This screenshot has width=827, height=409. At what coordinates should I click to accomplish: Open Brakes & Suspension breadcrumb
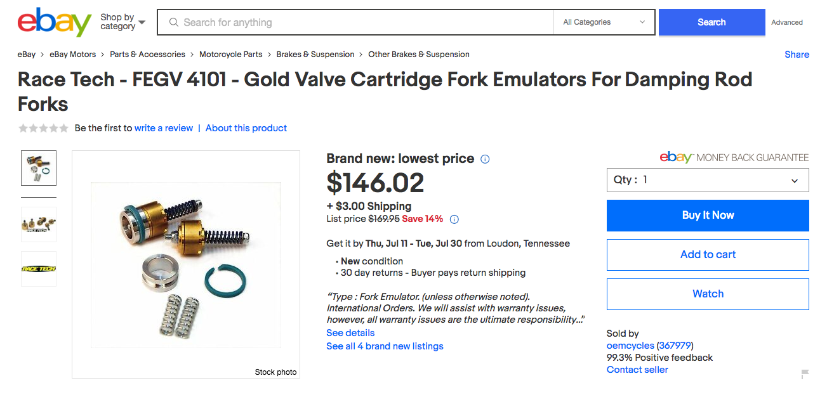pos(315,55)
